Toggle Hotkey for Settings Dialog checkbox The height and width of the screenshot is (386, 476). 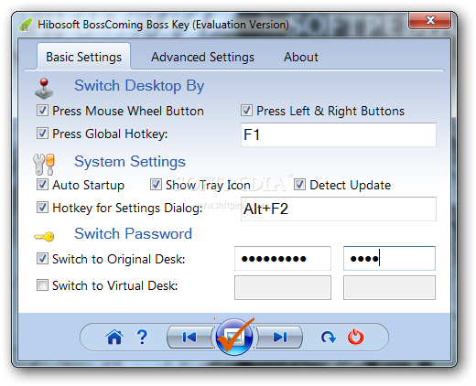click(x=42, y=208)
